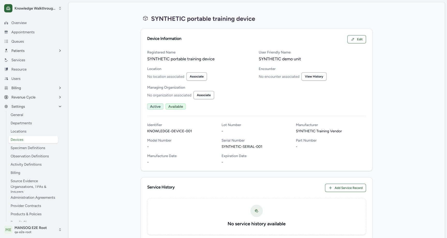The width and height of the screenshot is (447, 238).
Task: Add a service record
Action: (345, 188)
